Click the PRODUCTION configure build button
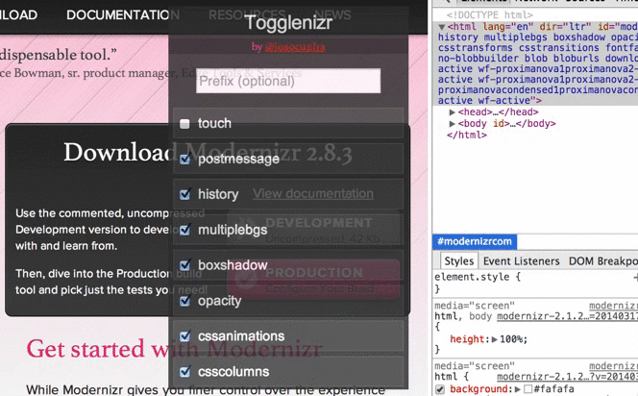Viewport: 638px width, 396px height. coord(313,280)
